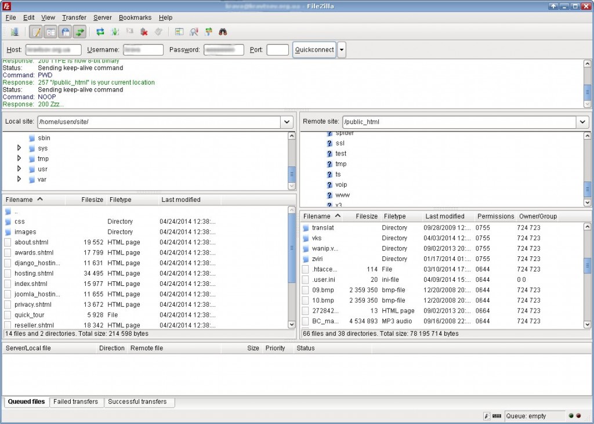This screenshot has width=594, height=424.
Task: Reconnect to the last server icon
Action: point(158,32)
